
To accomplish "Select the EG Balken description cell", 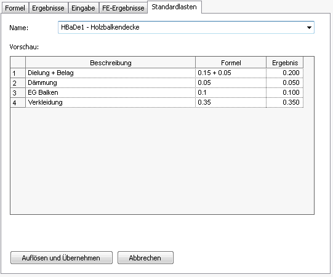I will [110, 92].
